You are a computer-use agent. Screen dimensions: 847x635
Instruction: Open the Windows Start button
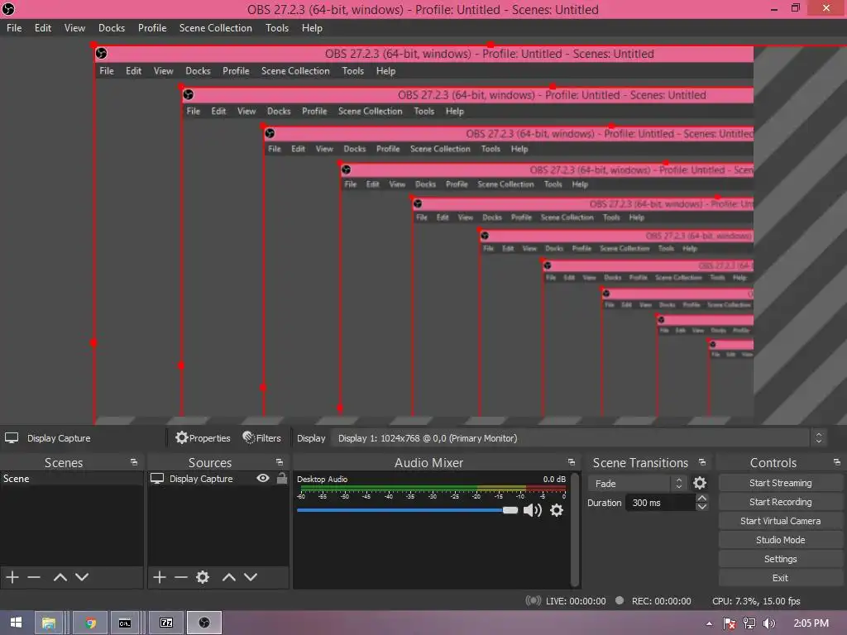[16, 623]
